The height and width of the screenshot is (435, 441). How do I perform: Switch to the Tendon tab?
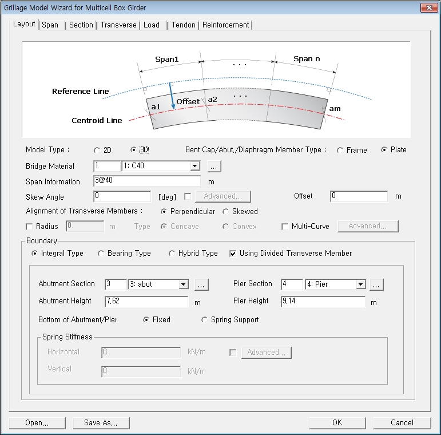coord(183,25)
